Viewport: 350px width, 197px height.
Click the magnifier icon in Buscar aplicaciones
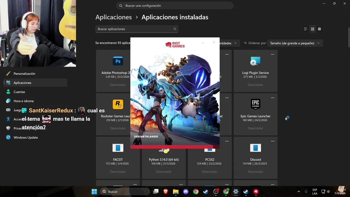175,29
